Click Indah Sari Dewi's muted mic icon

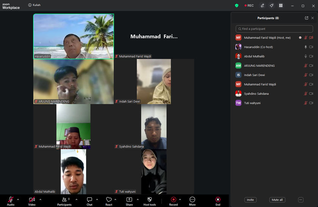click(x=305, y=75)
